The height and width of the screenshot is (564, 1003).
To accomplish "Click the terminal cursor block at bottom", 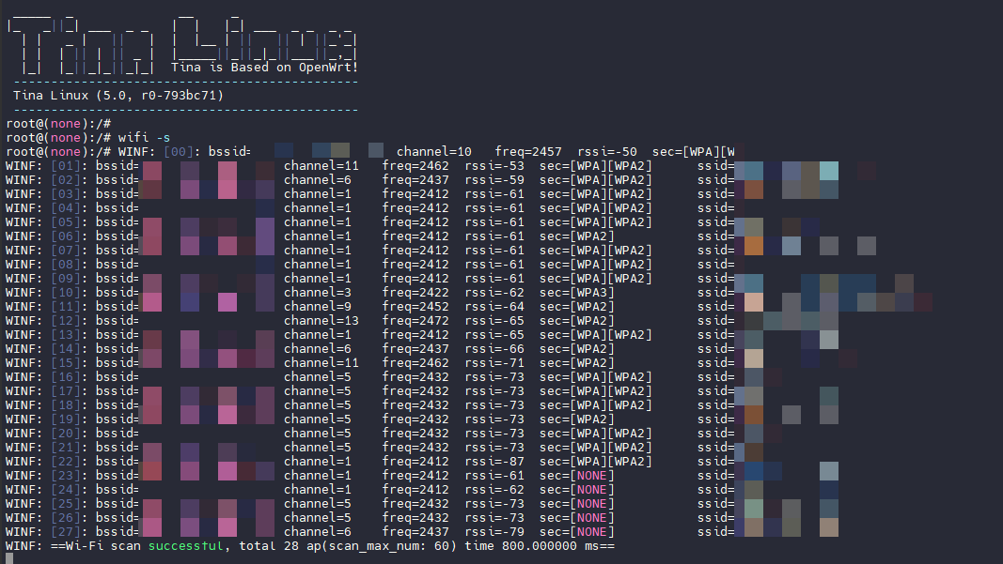I will (x=9, y=559).
